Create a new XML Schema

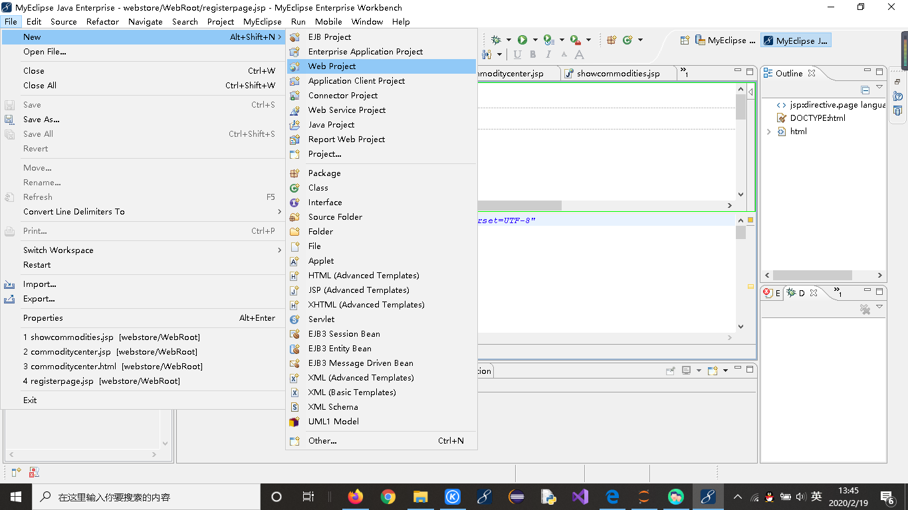333,406
